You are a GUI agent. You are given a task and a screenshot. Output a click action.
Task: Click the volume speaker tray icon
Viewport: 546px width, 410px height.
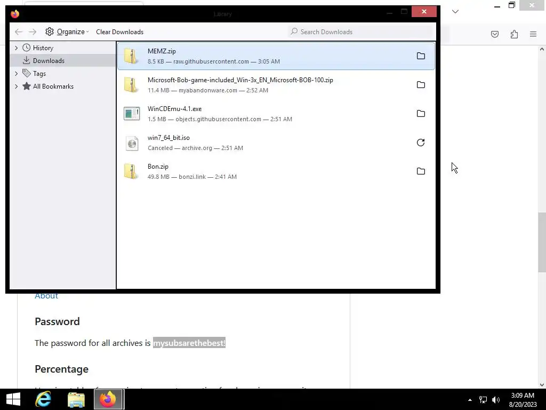pyautogui.click(x=496, y=400)
